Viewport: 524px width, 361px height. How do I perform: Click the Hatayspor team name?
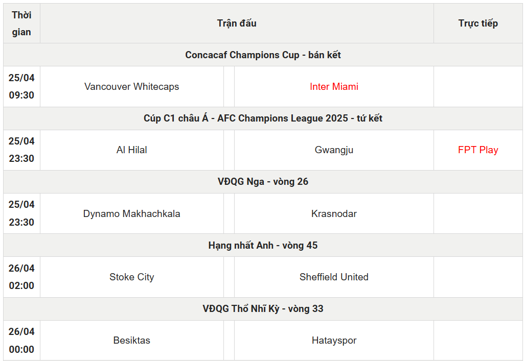(x=334, y=341)
